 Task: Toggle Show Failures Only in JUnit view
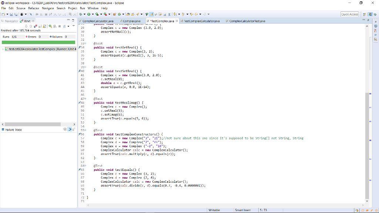point(35,26)
